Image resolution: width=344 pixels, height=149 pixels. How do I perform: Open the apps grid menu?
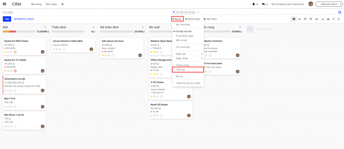point(4,4)
